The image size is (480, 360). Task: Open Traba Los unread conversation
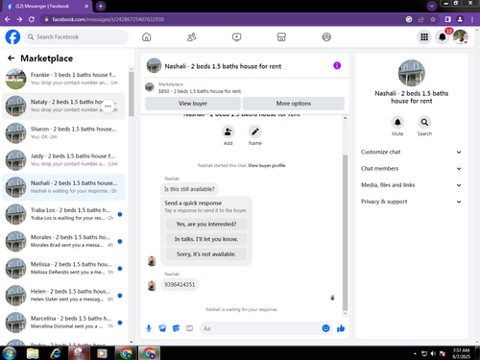pyautogui.click(x=63, y=214)
